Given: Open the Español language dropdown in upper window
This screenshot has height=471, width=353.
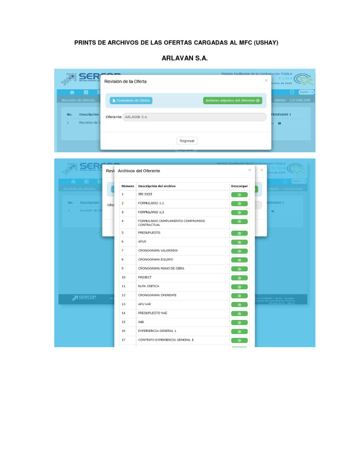Looking at the screenshot, I should (x=306, y=92).
